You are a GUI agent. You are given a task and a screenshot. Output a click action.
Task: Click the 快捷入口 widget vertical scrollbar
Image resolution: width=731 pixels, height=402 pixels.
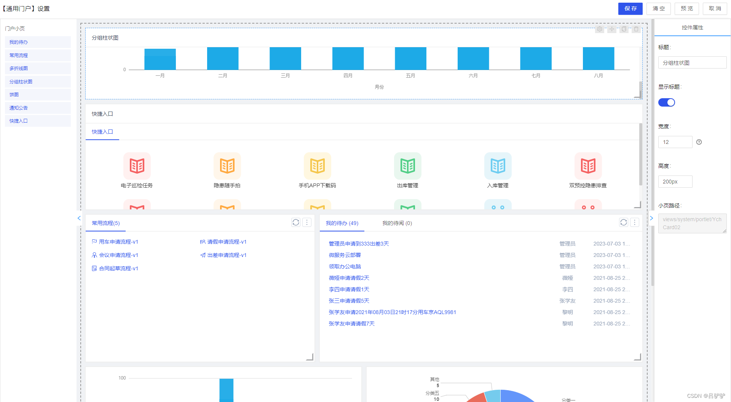tap(641, 154)
